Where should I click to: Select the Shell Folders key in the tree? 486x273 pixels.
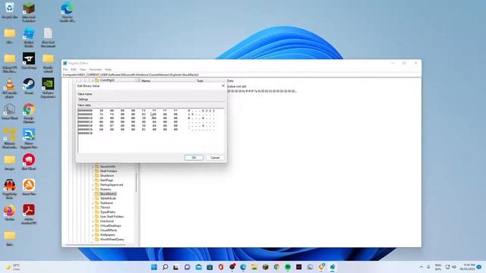(x=109, y=171)
